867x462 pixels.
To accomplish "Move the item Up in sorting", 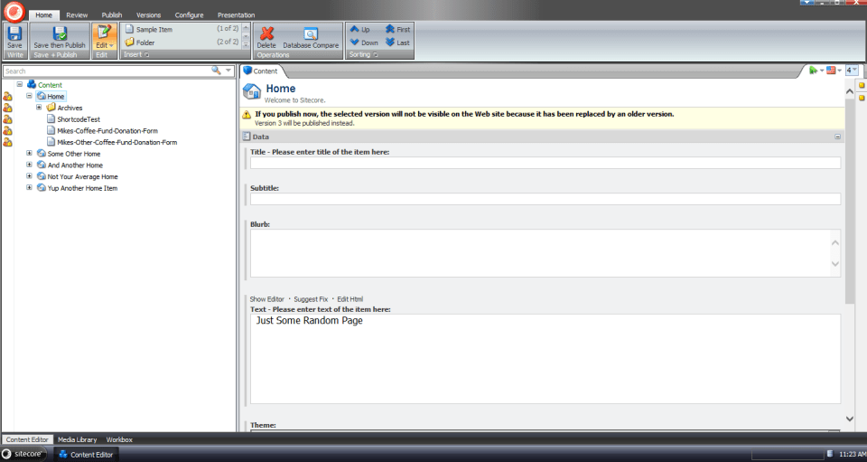I will tap(359, 30).
